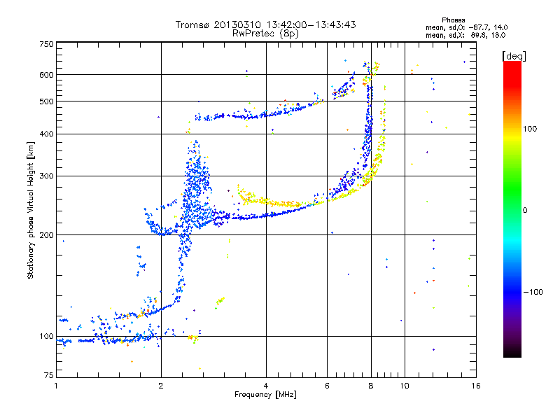This screenshot has width=560, height=420.
Task: Click the y-axis label '750'
Action: (46, 44)
